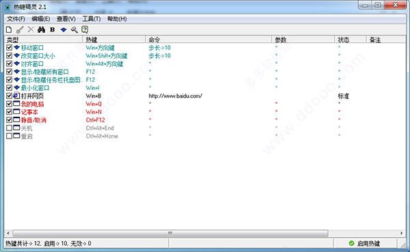
Task: Disable the 最小化窗口 hotkey checkbox
Action: [x=9, y=87]
